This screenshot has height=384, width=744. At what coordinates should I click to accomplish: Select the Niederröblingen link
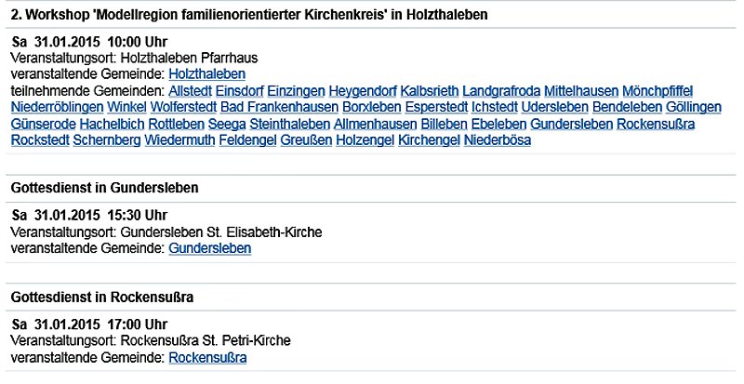pos(57,107)
